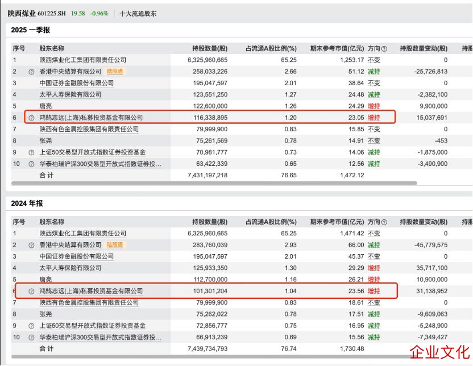Open shareholder 张尧 in 2025 一季报 table
This screenshot has height=366, width=473.
(x=45, y=141)
